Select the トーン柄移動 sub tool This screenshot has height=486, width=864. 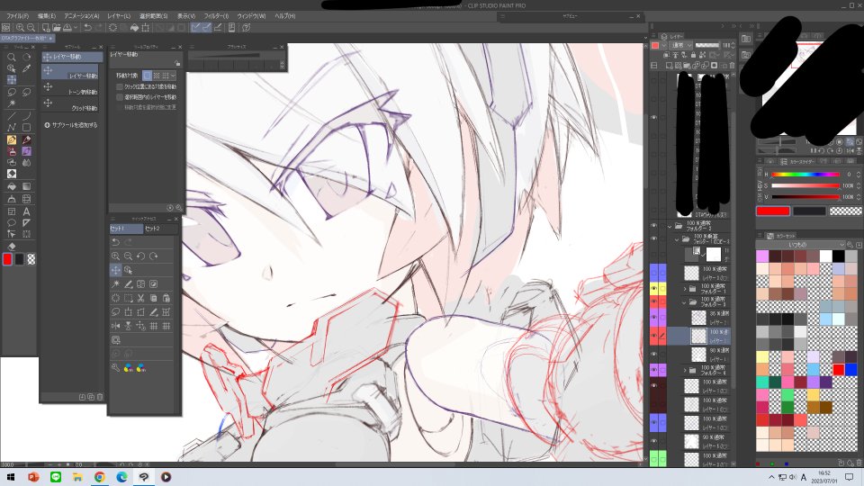(x=72, y=89)
